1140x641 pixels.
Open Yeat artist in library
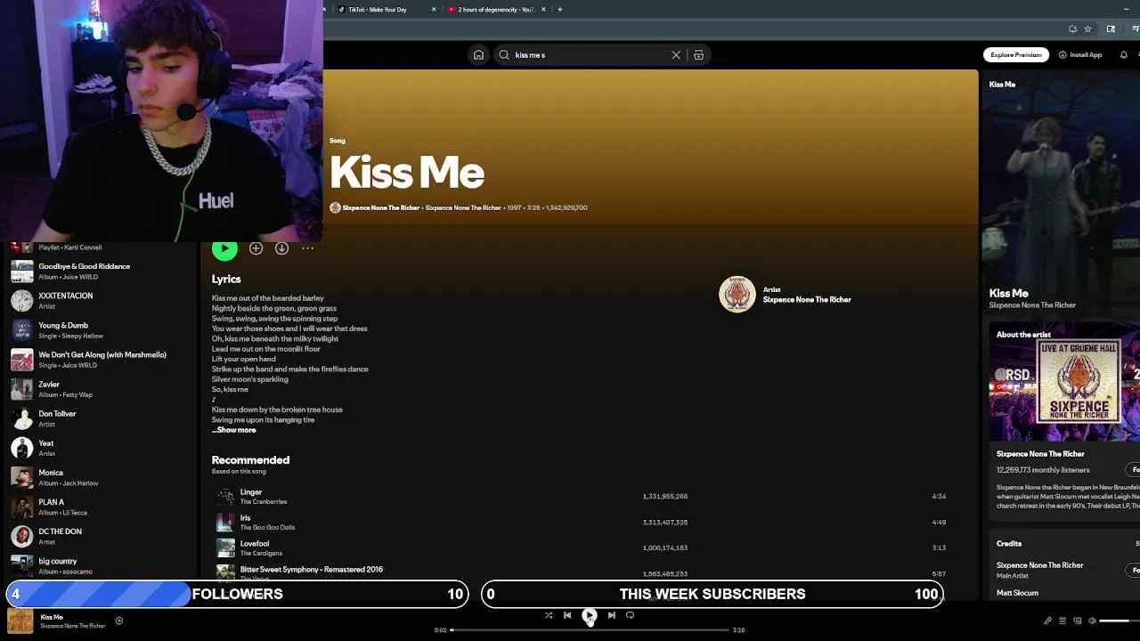[x=98, y=448]
